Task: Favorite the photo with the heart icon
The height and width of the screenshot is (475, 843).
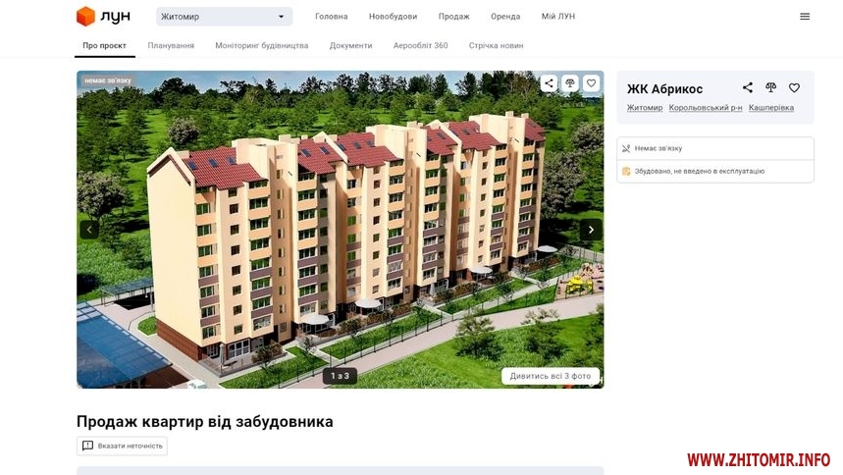Action: coord(591,82)
